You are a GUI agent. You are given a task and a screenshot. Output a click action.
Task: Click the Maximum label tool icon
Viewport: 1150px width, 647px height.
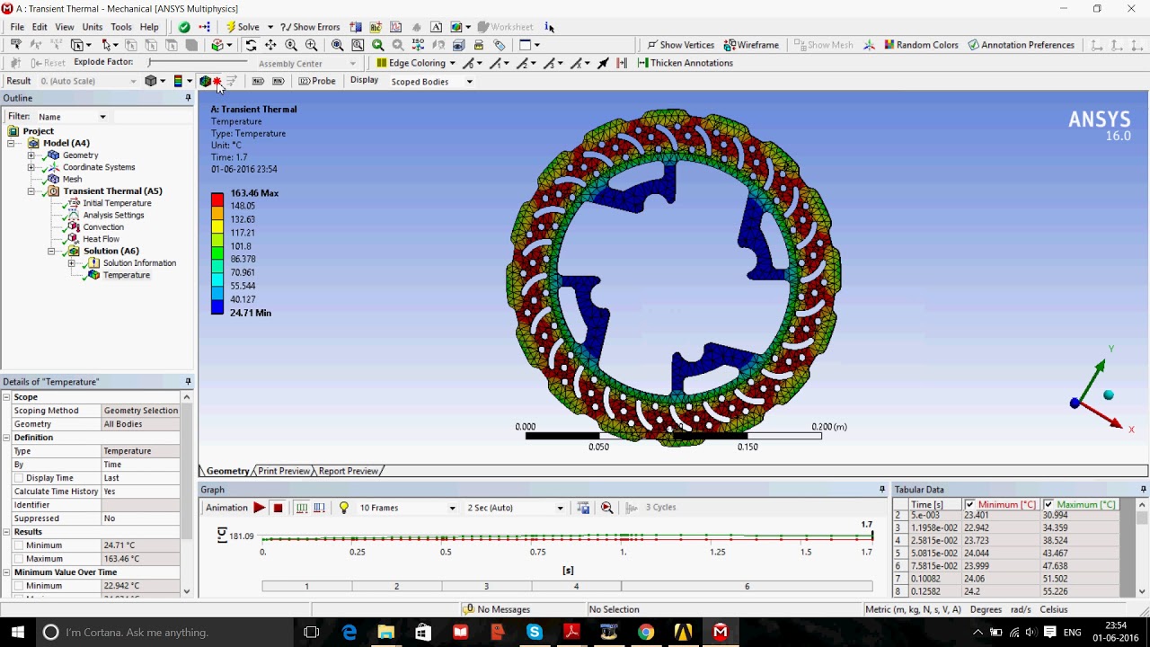[x=258, y=81]
